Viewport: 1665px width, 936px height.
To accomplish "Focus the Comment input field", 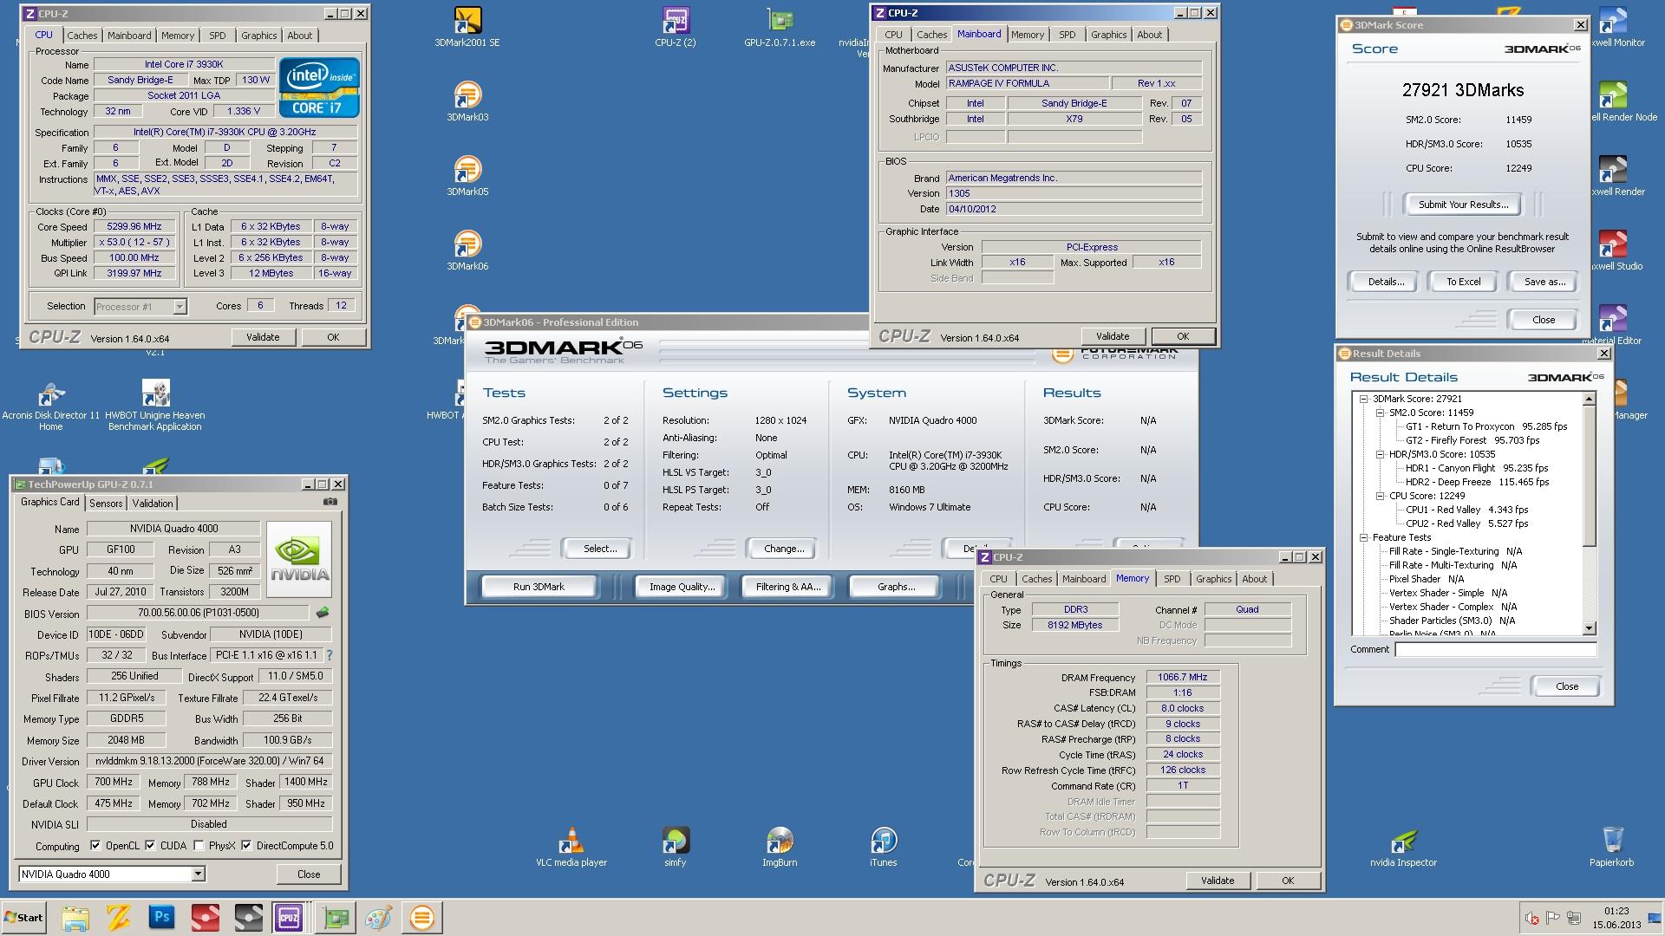I will pos(1495,649).
